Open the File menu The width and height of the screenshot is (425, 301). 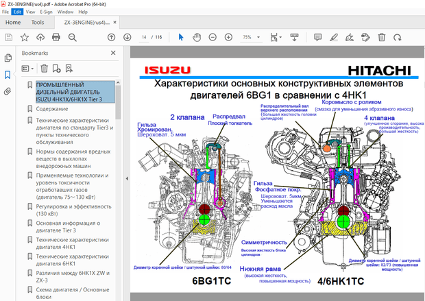click(5, 12)
